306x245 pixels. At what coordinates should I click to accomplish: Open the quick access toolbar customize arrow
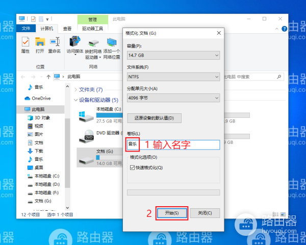pyautogui.click(x=47, y=19)
